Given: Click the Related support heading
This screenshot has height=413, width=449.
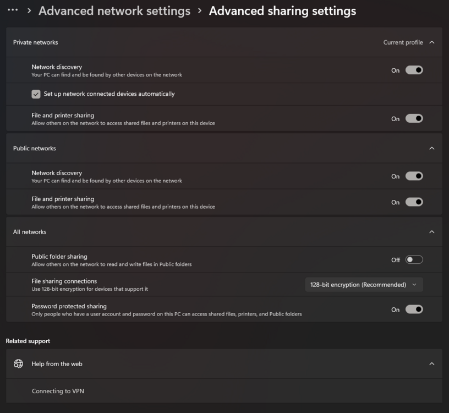Looking at the screenshot, I should 28,341.
